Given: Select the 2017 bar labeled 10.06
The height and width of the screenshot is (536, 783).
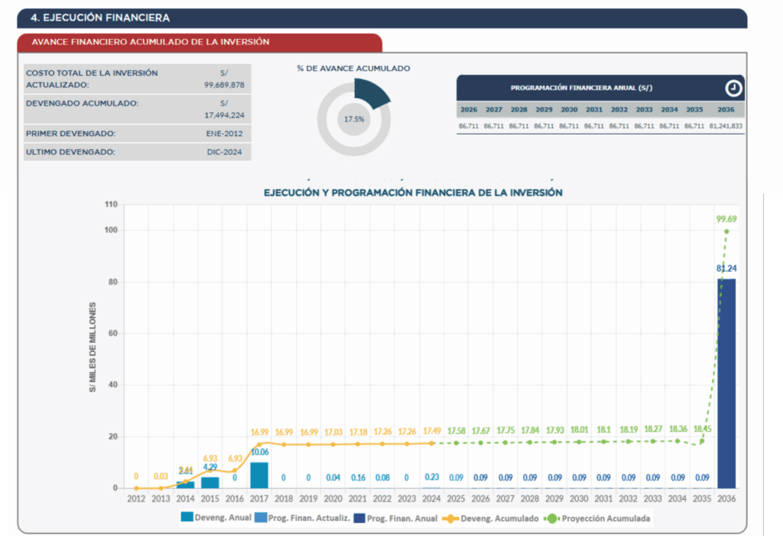Looking at the screenshot, I should (259, 475).
